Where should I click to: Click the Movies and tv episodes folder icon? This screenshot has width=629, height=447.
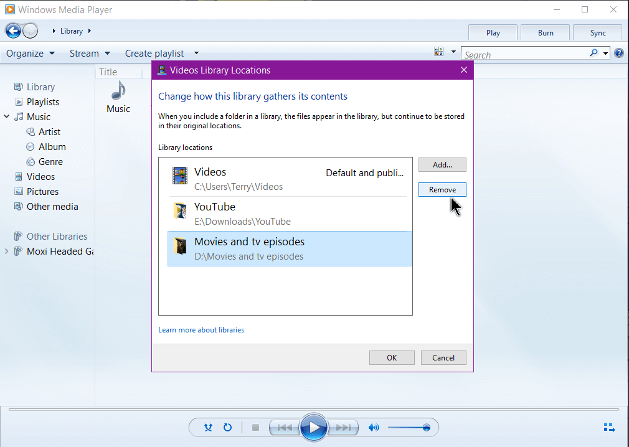pyautogui.click(x=180, y=246)
